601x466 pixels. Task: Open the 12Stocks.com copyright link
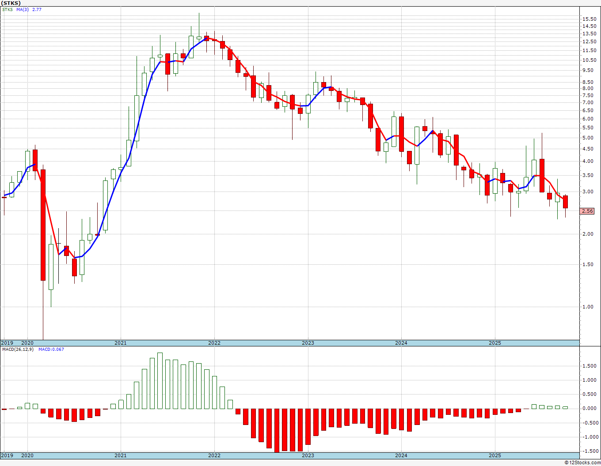(x=582, y=462)
